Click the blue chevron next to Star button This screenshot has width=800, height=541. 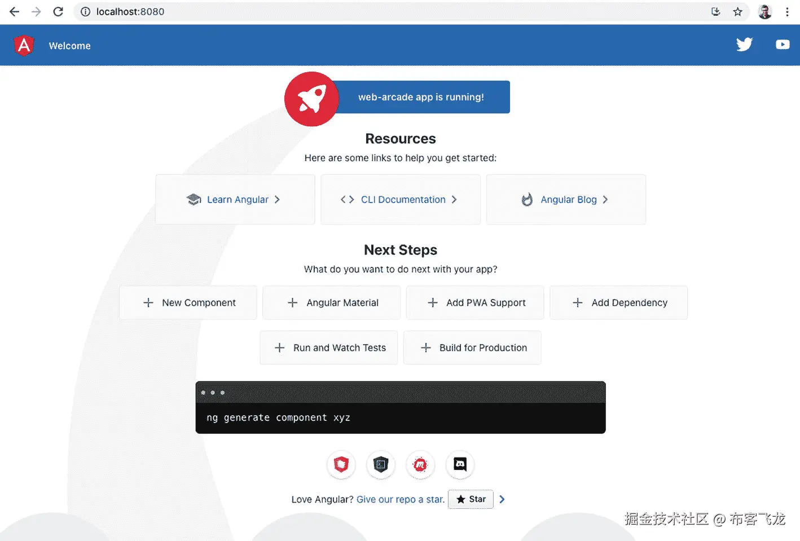(502, 499)
